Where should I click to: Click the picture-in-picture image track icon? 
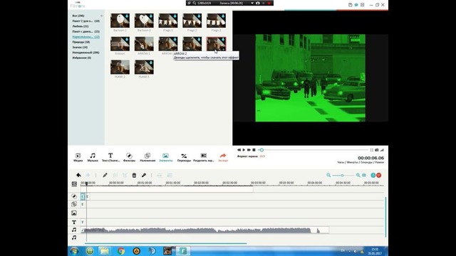[74, 213]
